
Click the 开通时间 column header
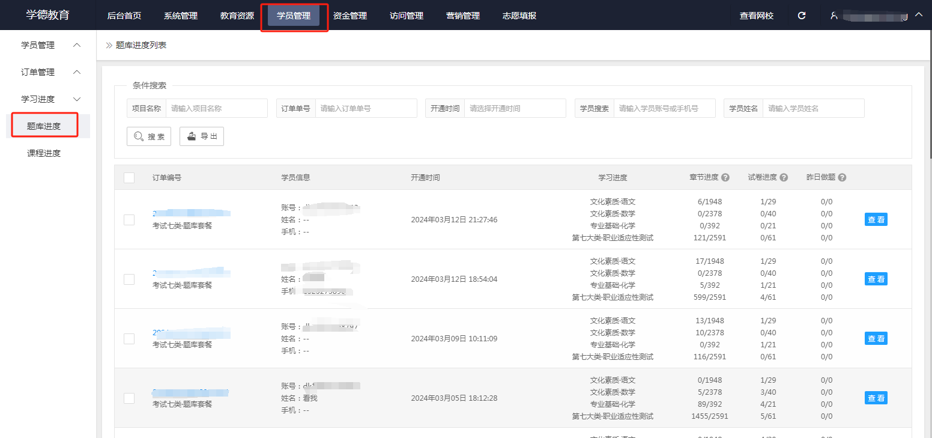tap(425, 178)
